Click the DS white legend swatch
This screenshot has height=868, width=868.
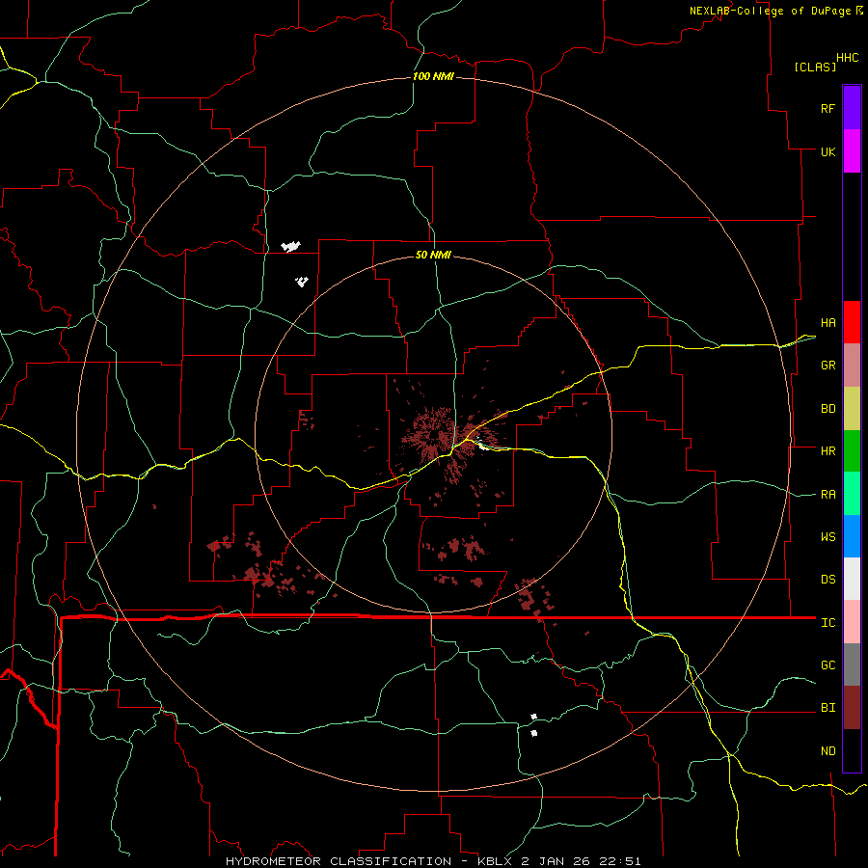click(852, 579)
